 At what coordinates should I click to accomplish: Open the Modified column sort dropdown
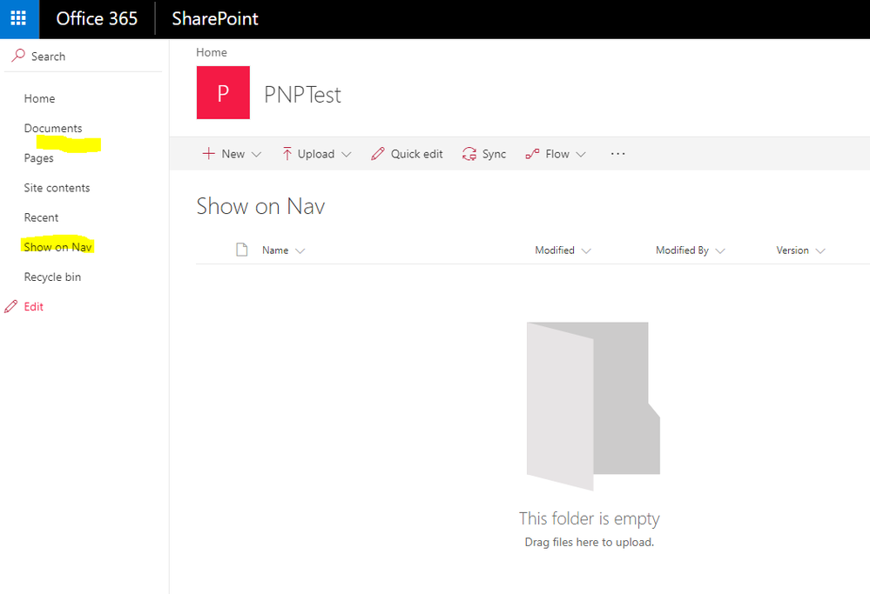[x=586, y=250]
